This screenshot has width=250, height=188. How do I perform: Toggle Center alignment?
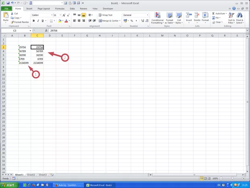(79, 21)
